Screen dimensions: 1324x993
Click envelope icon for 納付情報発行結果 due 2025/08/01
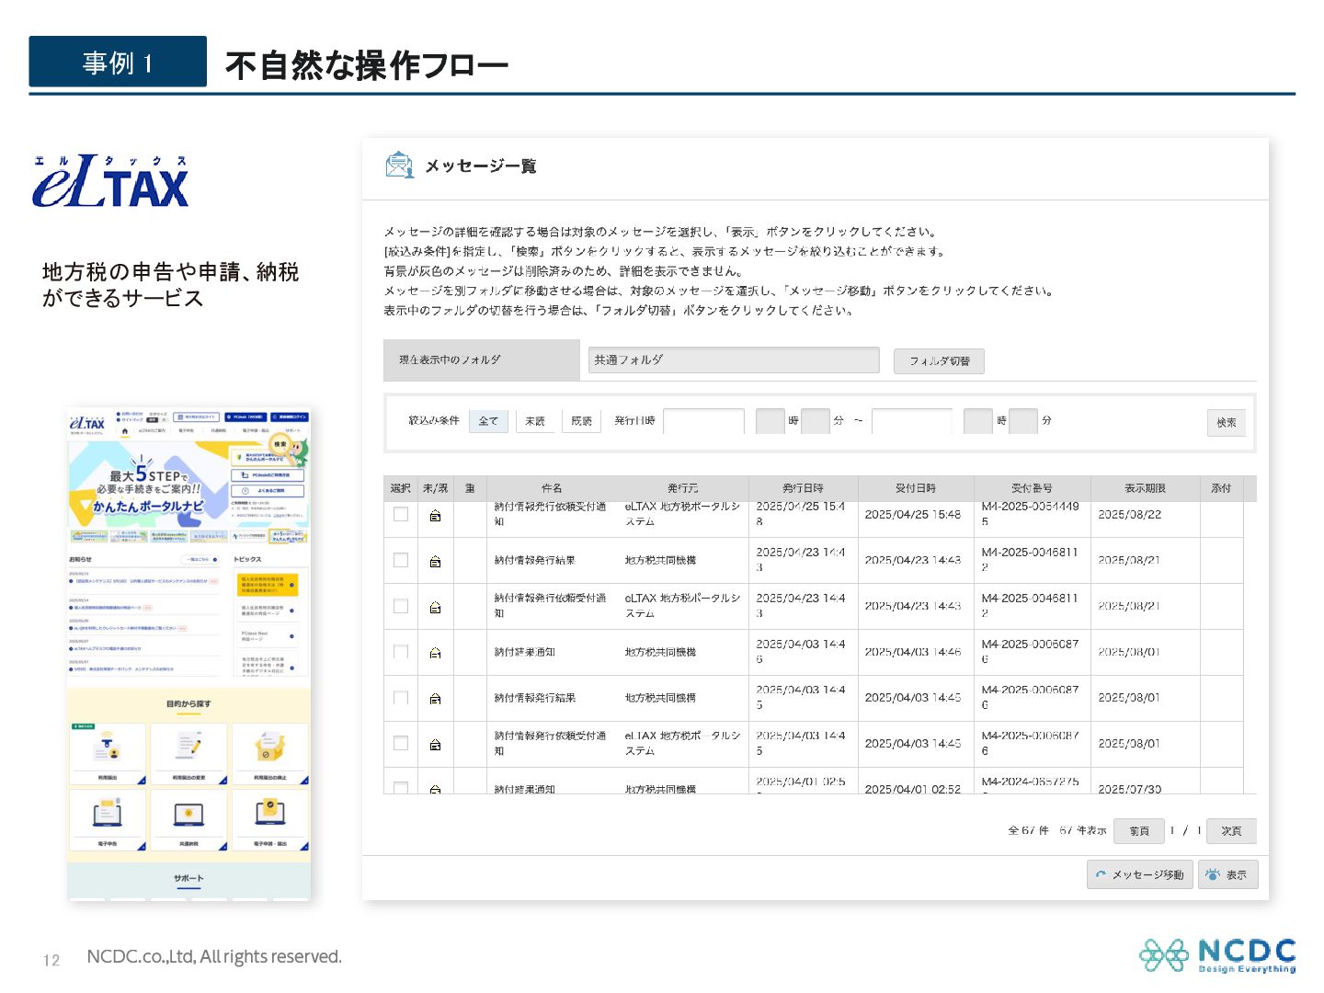coord(436,699)
